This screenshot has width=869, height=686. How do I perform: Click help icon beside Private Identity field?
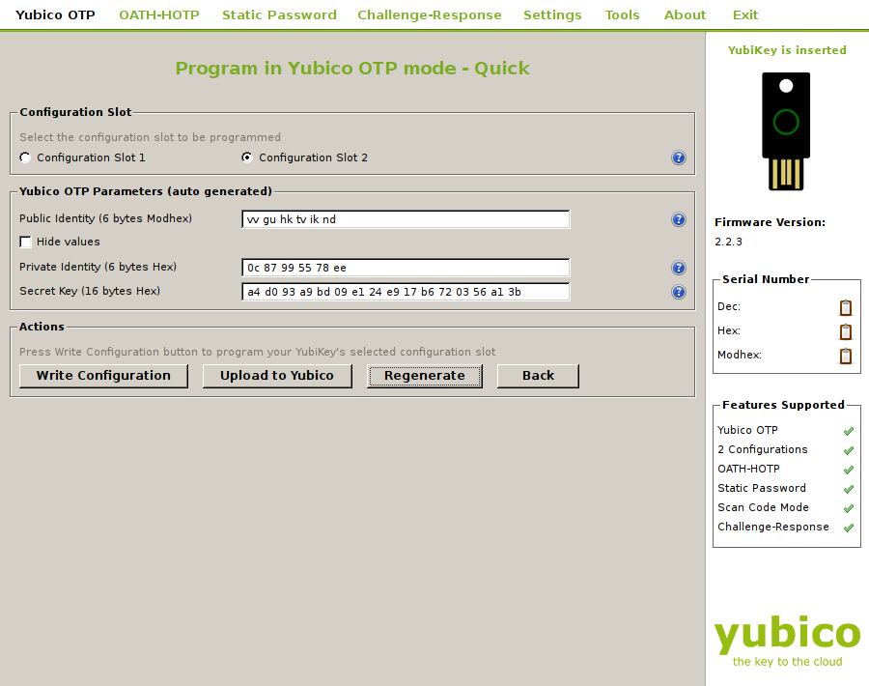click(x=679, y=268)
